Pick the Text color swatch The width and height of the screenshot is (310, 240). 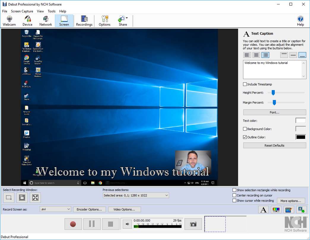pyautogui.click(x=301, y=121)
